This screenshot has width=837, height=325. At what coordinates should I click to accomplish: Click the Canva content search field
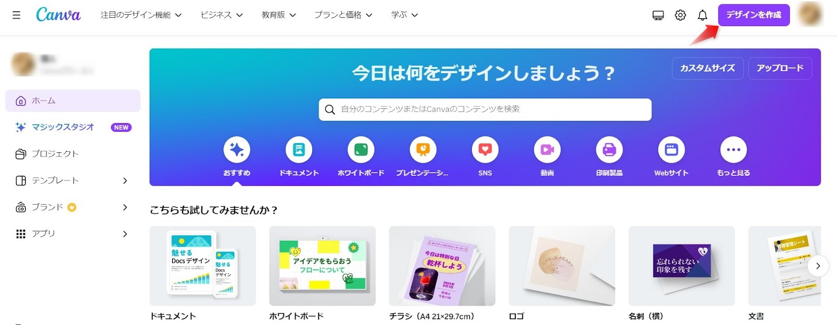[x=485, y=109]
